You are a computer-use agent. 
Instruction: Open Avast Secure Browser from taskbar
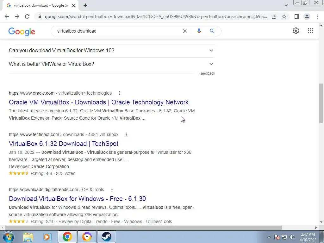(x=87, y=237)
